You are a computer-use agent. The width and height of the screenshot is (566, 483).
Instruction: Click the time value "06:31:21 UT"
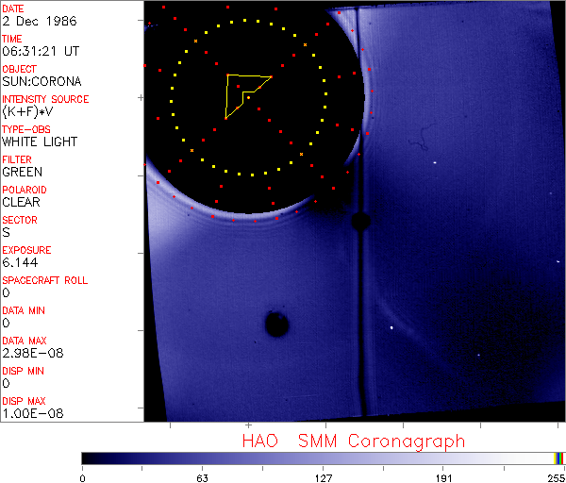41,51
